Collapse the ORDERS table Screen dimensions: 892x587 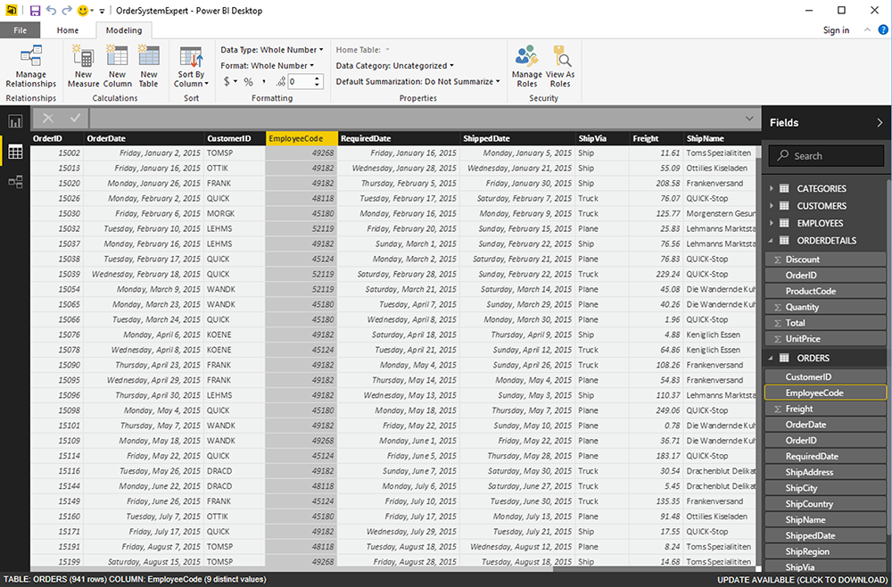pyautogui.click(x=772, y=359)
